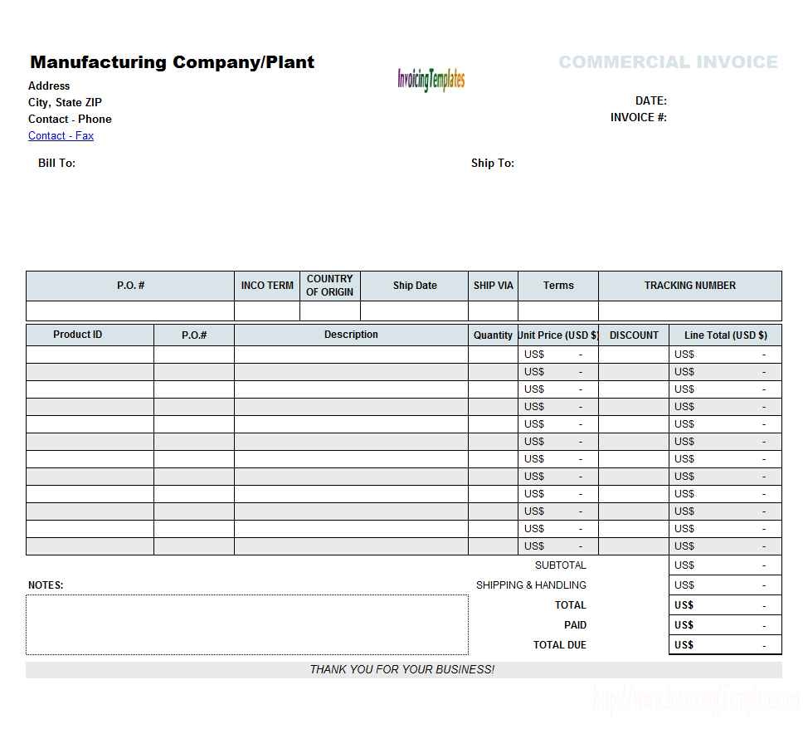
Task: Click the TOTAL DUE amount cell
Action: click(x=726, y=644)
